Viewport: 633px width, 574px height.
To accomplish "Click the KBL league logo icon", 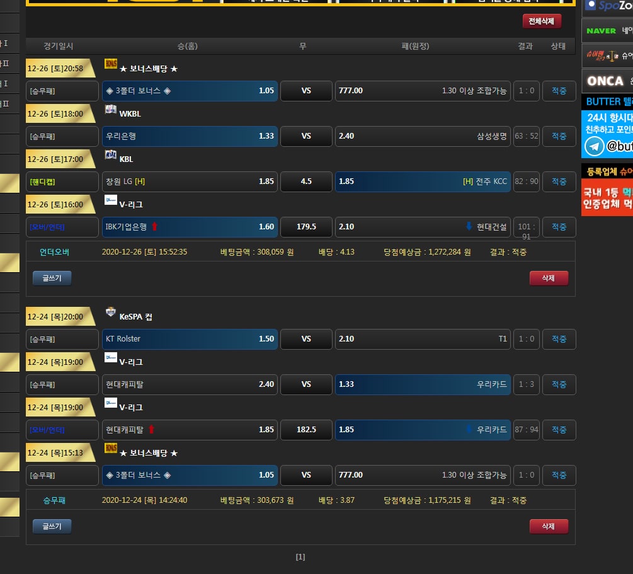I will point(111,155).
